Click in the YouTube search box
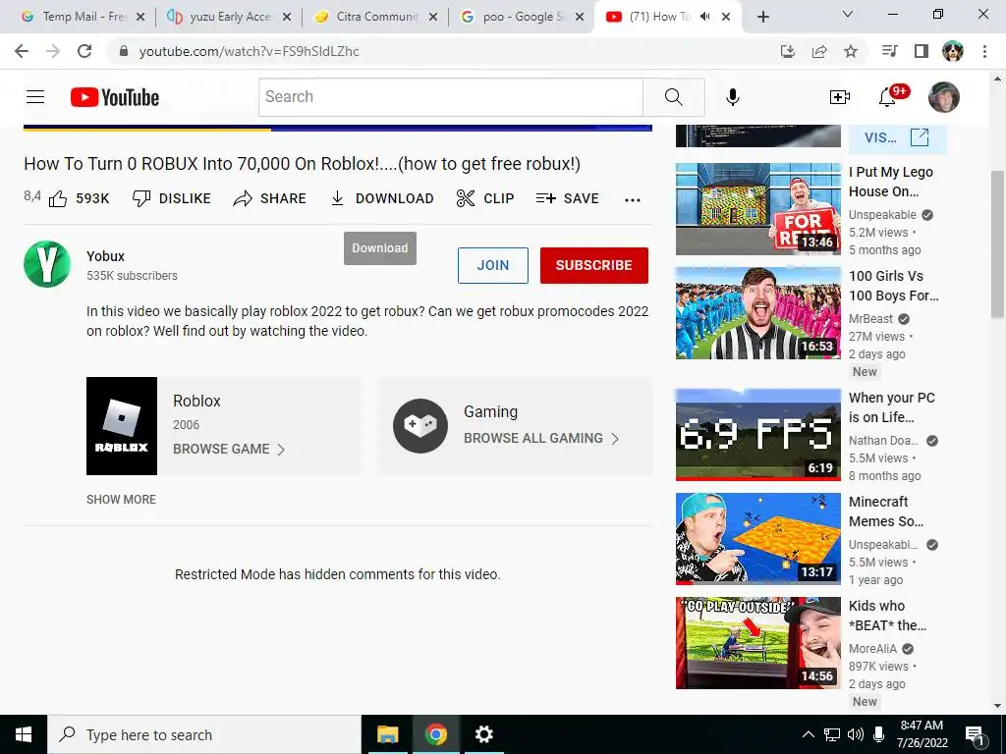Screen dimensions: 1006x754 450,97
